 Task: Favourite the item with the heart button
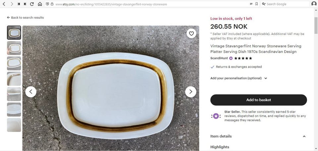[191, 33]
